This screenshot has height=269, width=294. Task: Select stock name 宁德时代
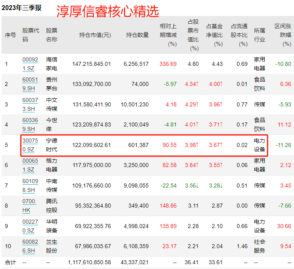(52, 145)
